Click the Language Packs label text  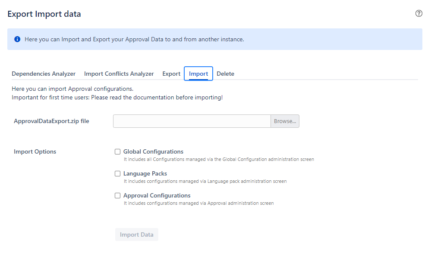pos(145,174)
